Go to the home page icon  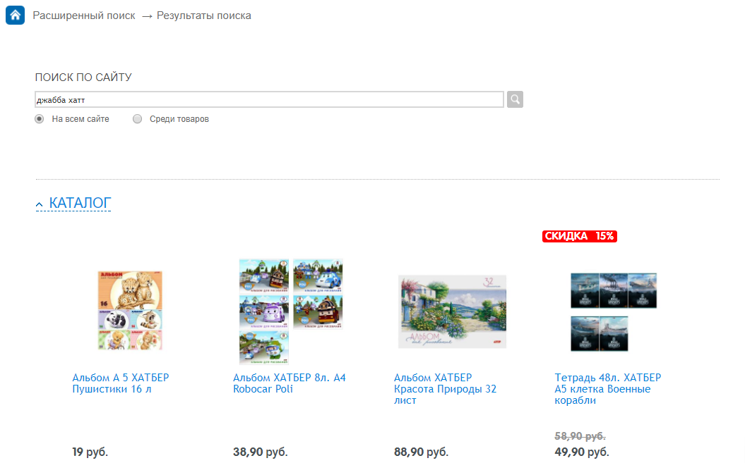click(x=16, y=16)
